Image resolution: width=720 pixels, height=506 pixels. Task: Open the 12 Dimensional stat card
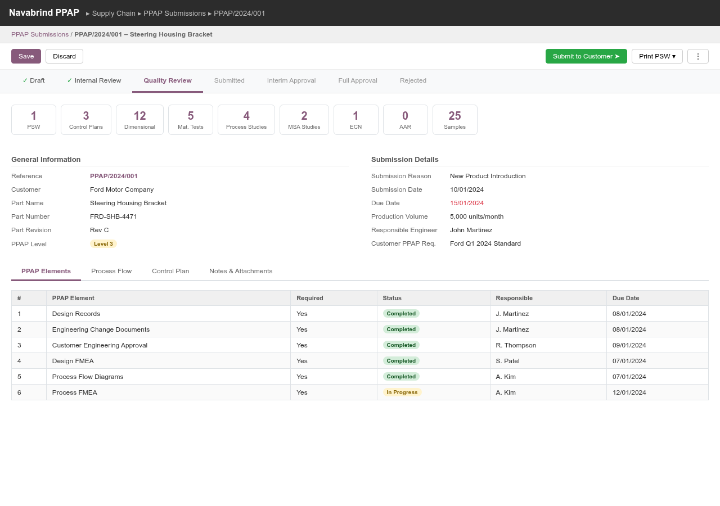point(139,120)
